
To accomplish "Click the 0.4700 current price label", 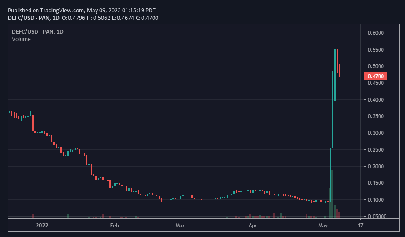I will point(375,76).
